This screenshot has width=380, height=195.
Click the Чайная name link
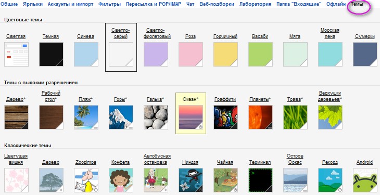(225, 162)
